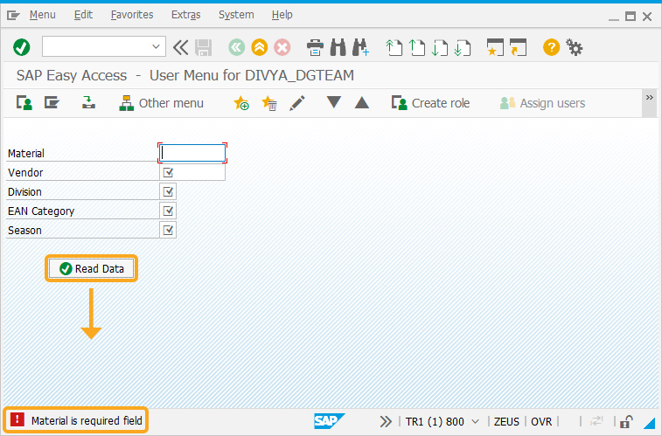The width and height of the screenshot is (662, 436).
Task: Go to First Page icon
Action: click(x=394, y=47)
